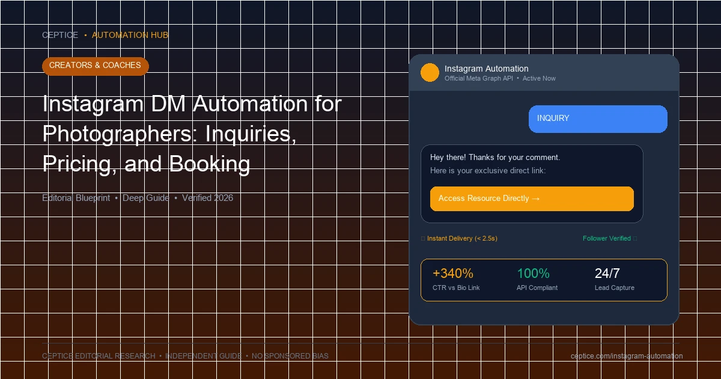
Task: Click the Instant Delivery (< 2.5s) label
Action: click(462, 239)
